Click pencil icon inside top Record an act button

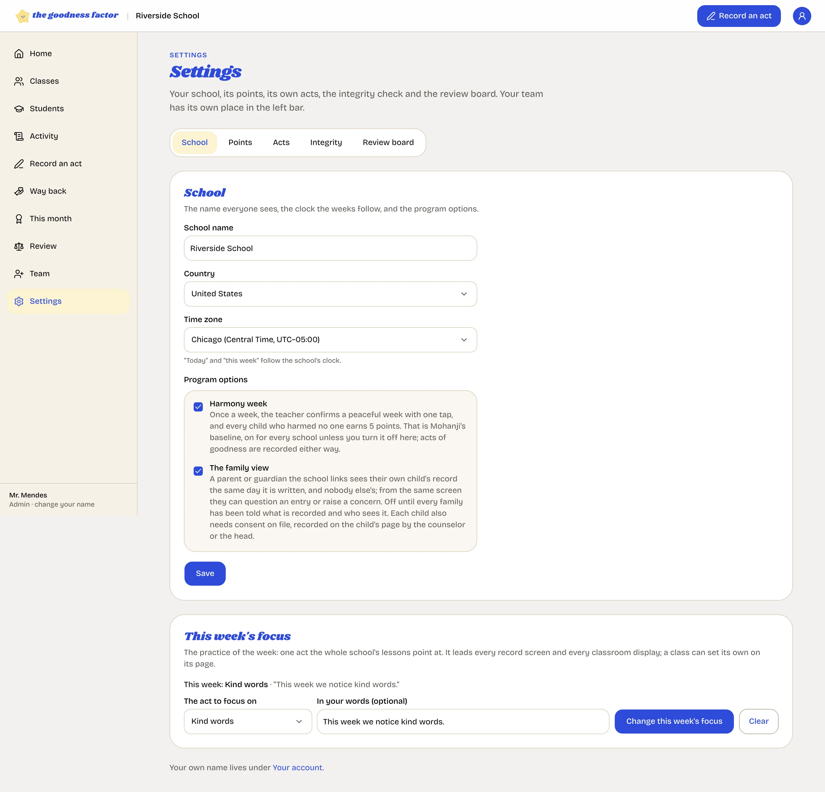click(710, 16)
